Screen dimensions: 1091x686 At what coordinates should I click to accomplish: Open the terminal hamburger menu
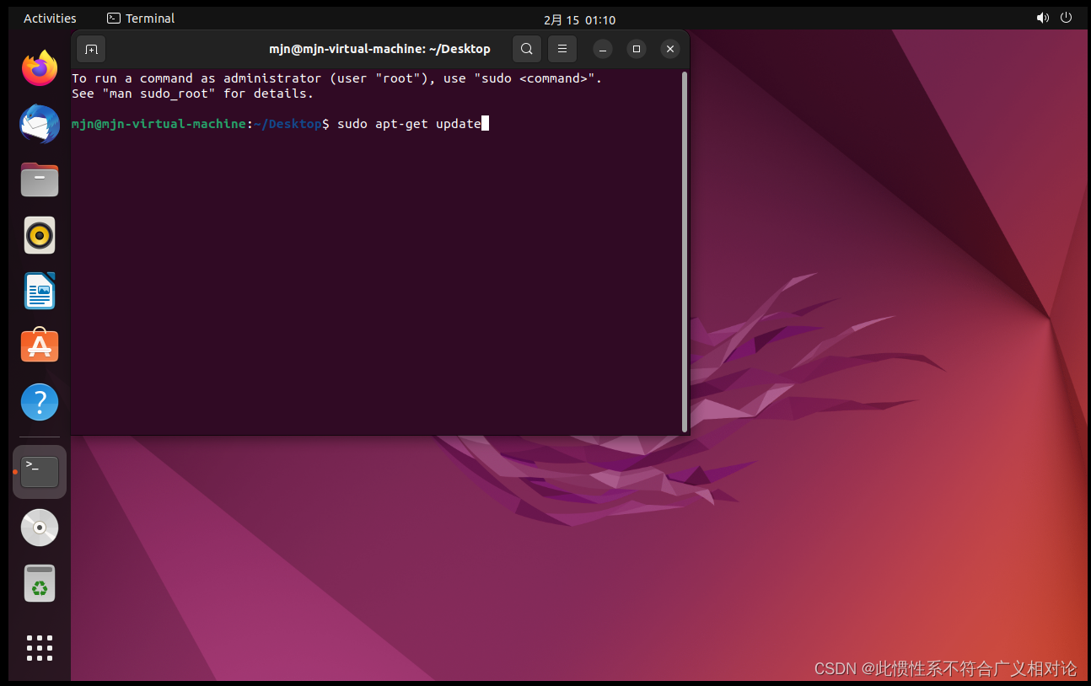(x=562, y=49)
